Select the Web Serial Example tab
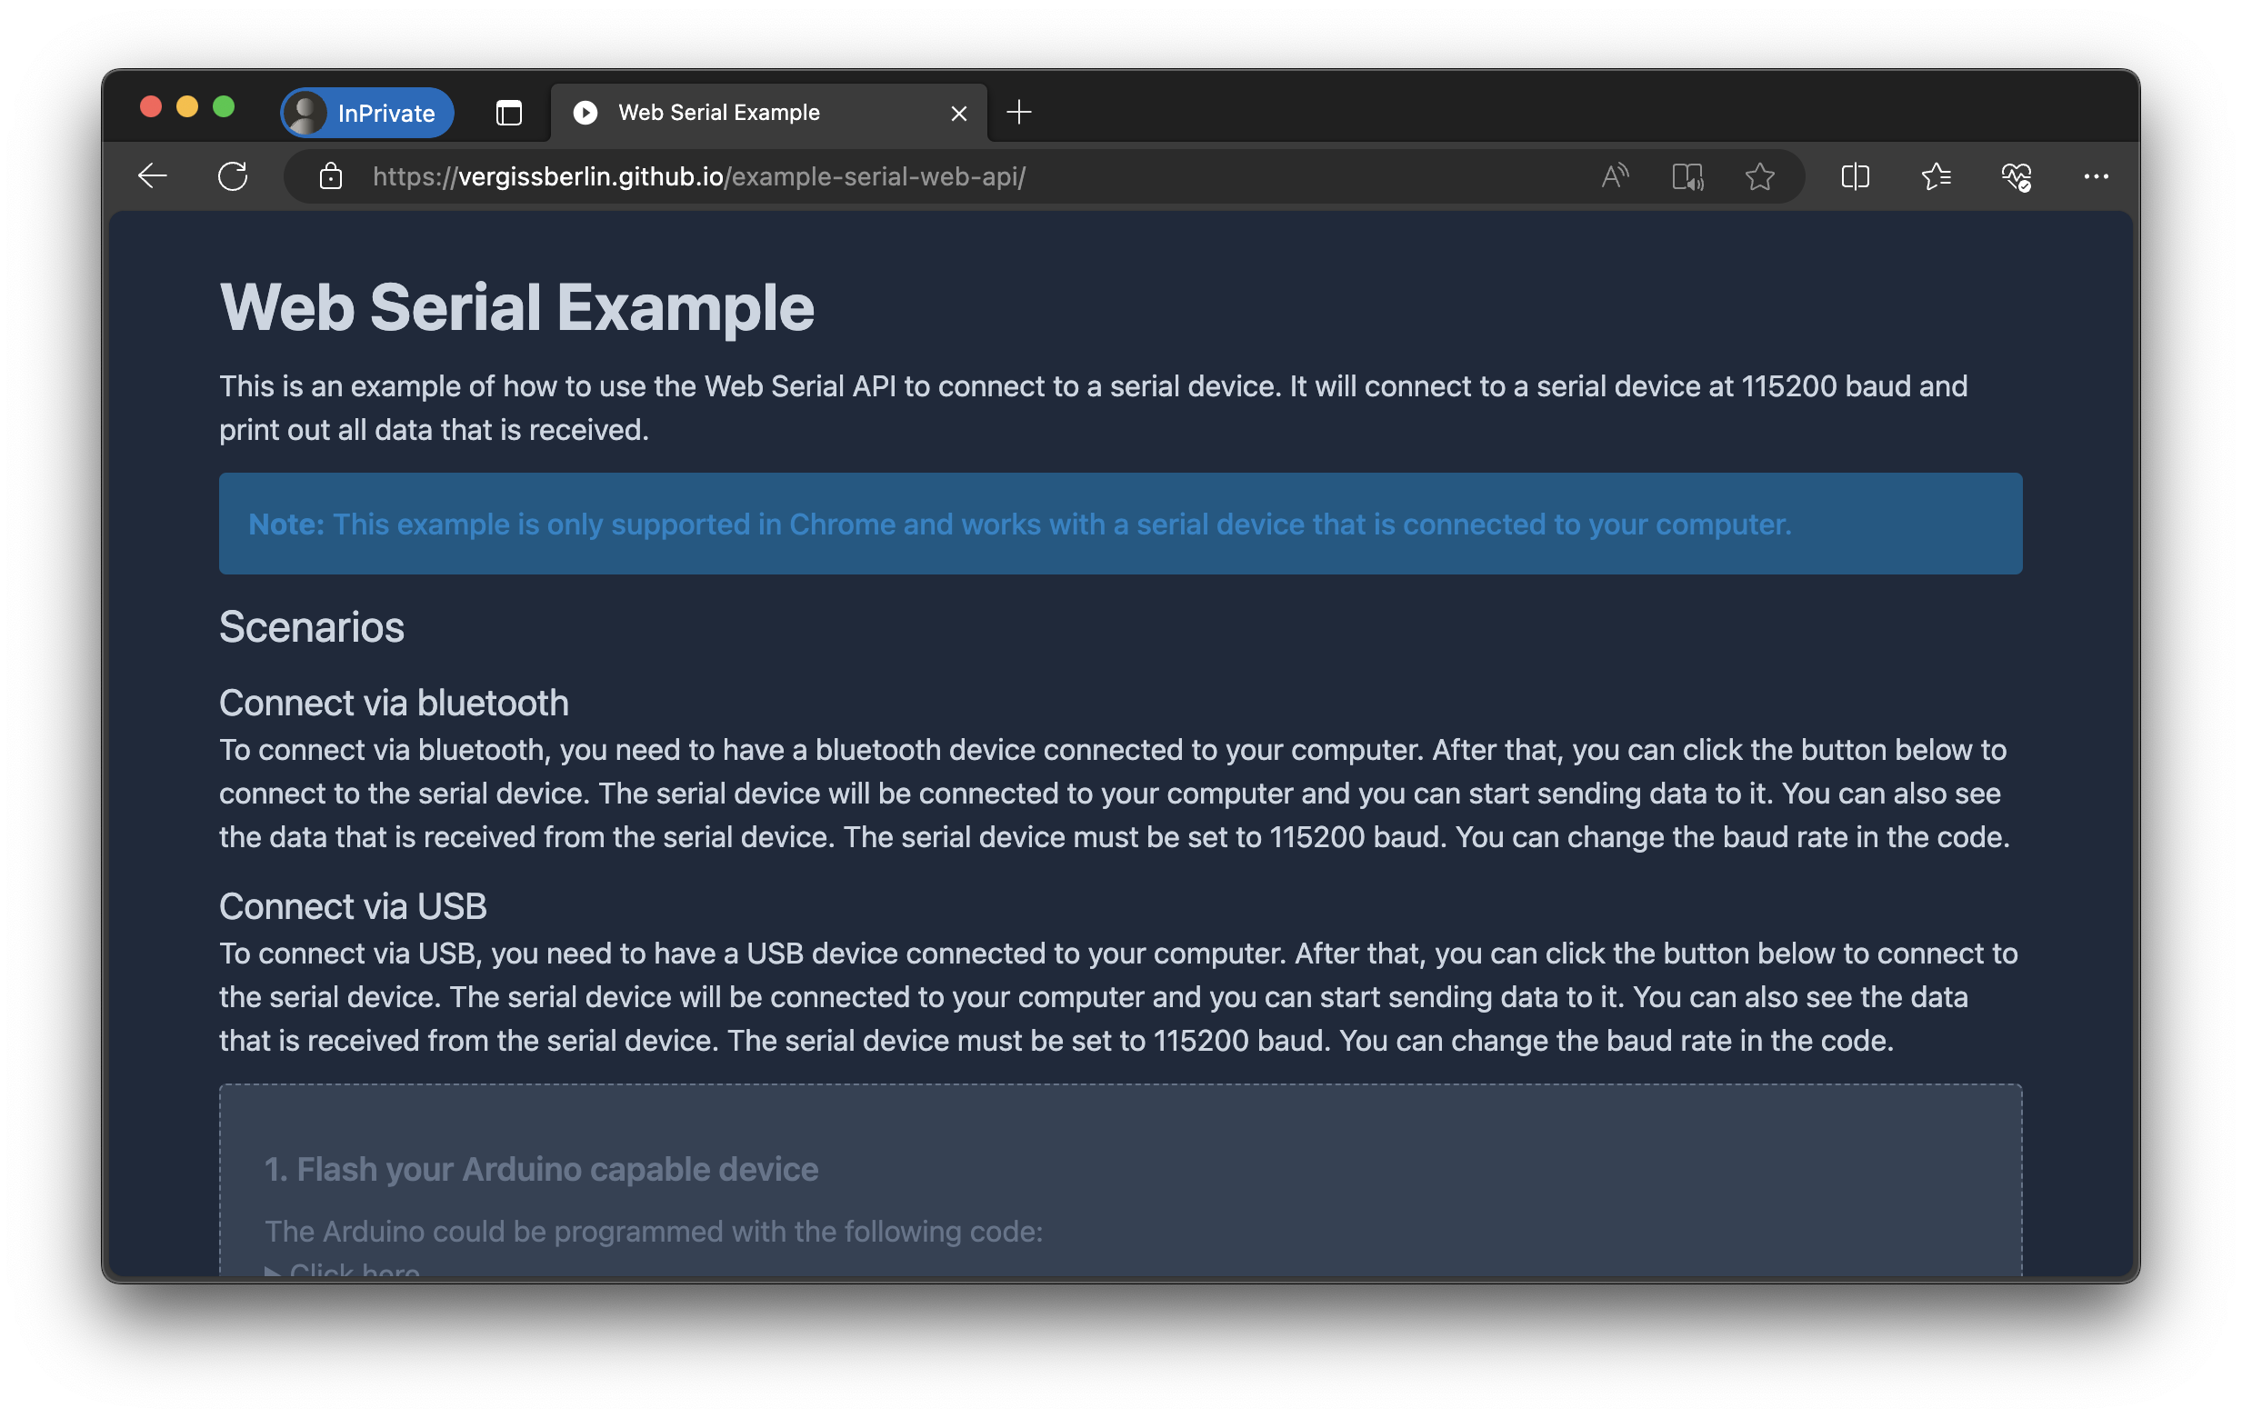 [x=768, y=113]
